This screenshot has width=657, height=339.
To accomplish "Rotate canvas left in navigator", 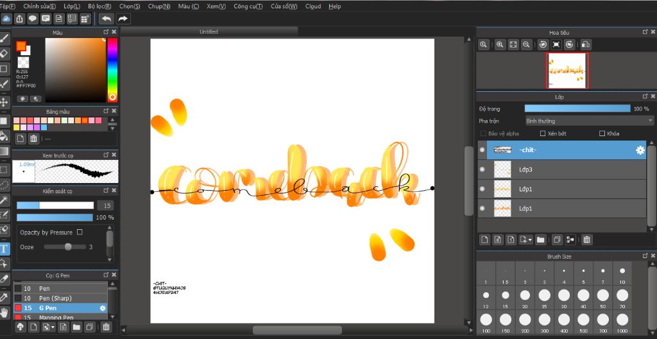I will point(543,44).
